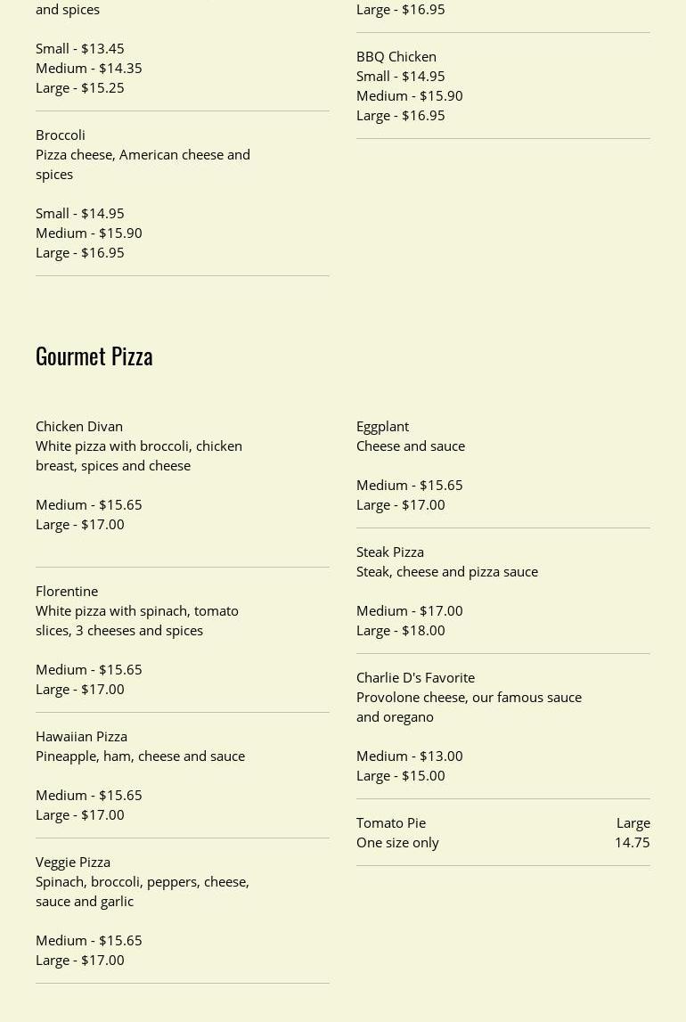
Task: Click the Tomato Pie 14.75 price
Action: [632, 842]
